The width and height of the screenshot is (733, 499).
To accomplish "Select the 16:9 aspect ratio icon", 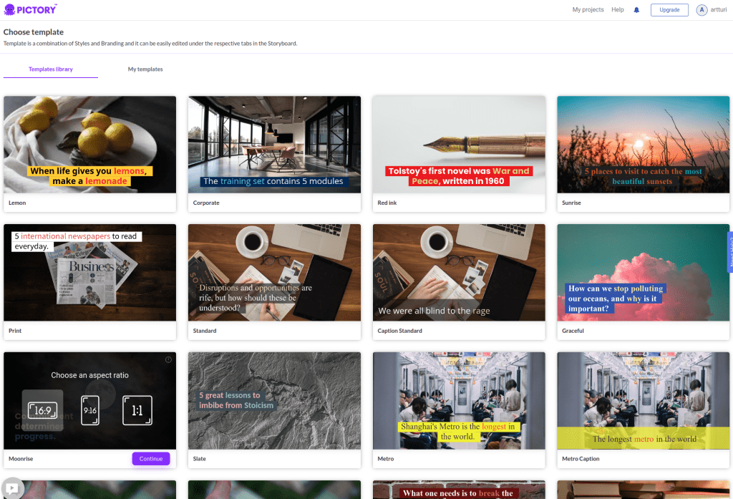I will click(x=42, y=410).
